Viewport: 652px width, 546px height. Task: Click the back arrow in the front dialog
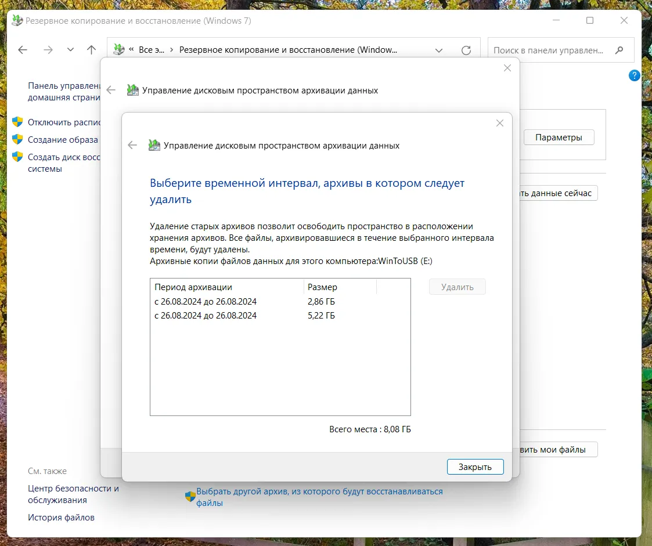132,146
